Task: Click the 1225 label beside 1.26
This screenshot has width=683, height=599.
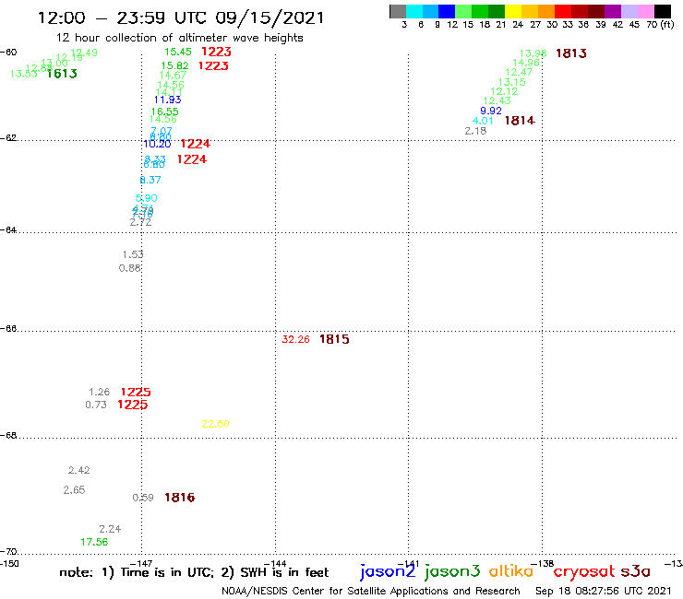Action: (136, 392)
